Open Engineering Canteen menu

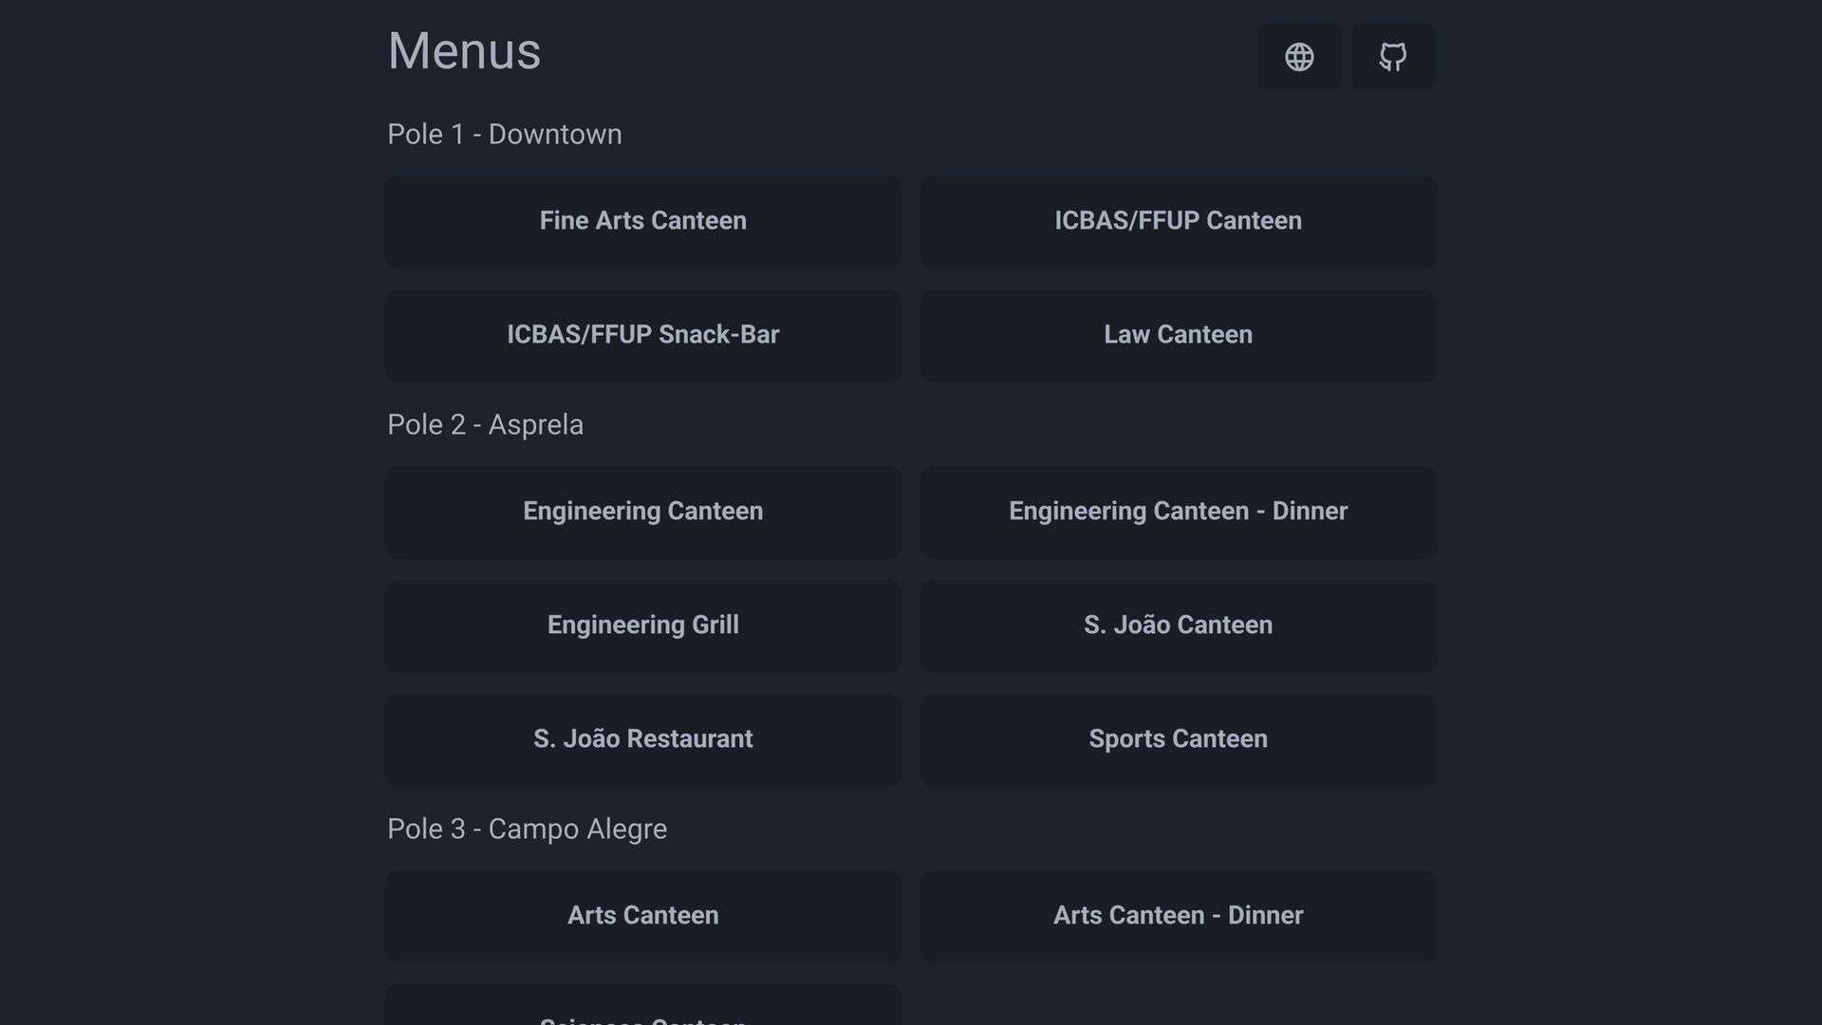coord(642,512)
